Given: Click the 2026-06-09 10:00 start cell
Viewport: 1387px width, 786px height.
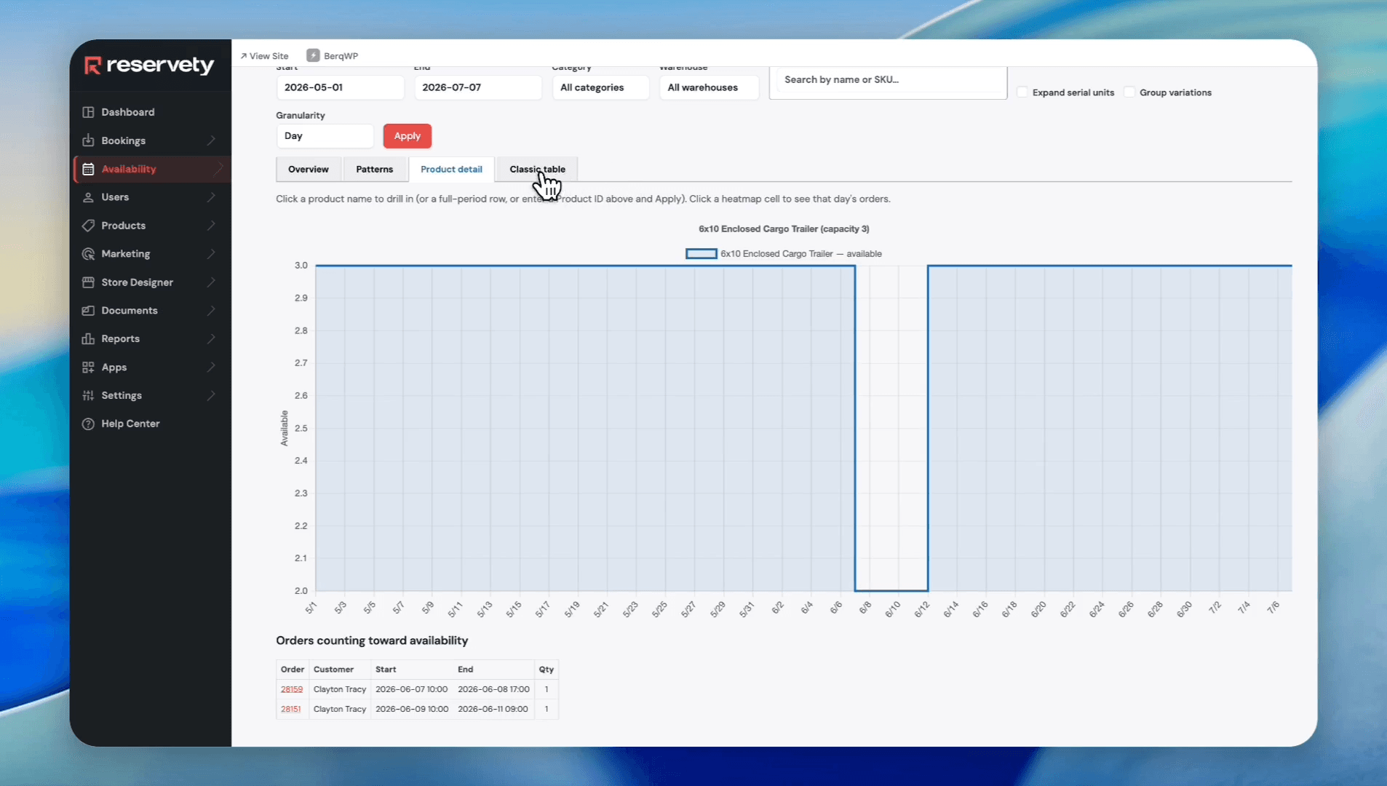Looking at the screenshot, I should (412, 709).
